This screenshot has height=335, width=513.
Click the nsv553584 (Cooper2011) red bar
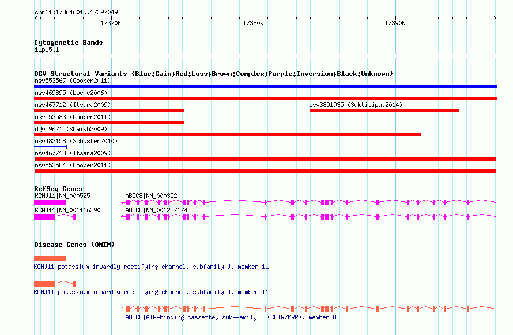265,171
